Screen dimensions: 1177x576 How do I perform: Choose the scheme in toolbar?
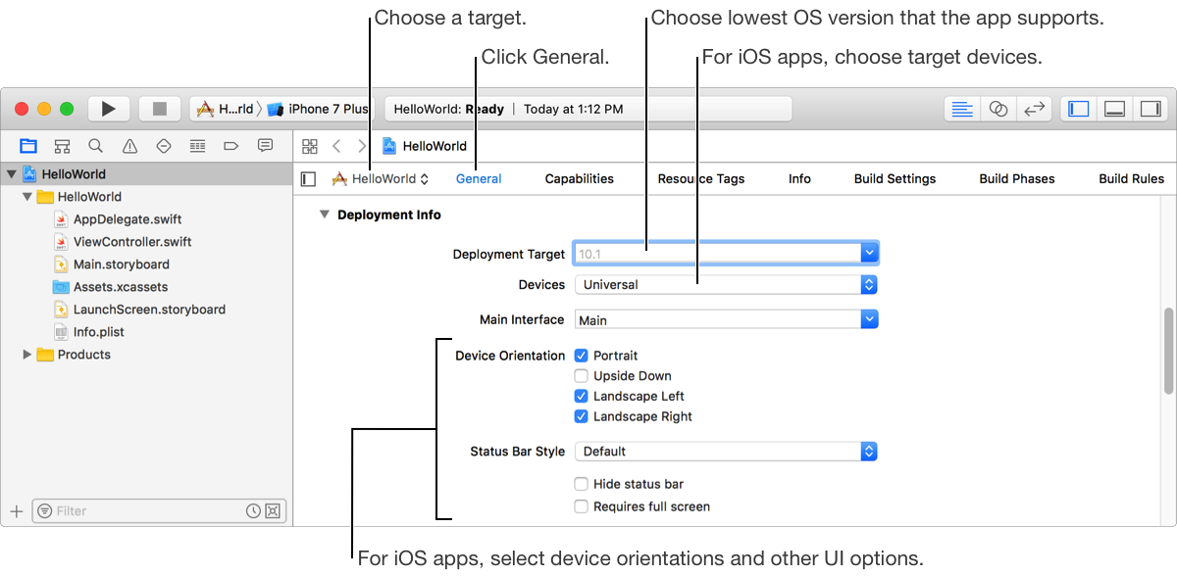coord(226,109)
